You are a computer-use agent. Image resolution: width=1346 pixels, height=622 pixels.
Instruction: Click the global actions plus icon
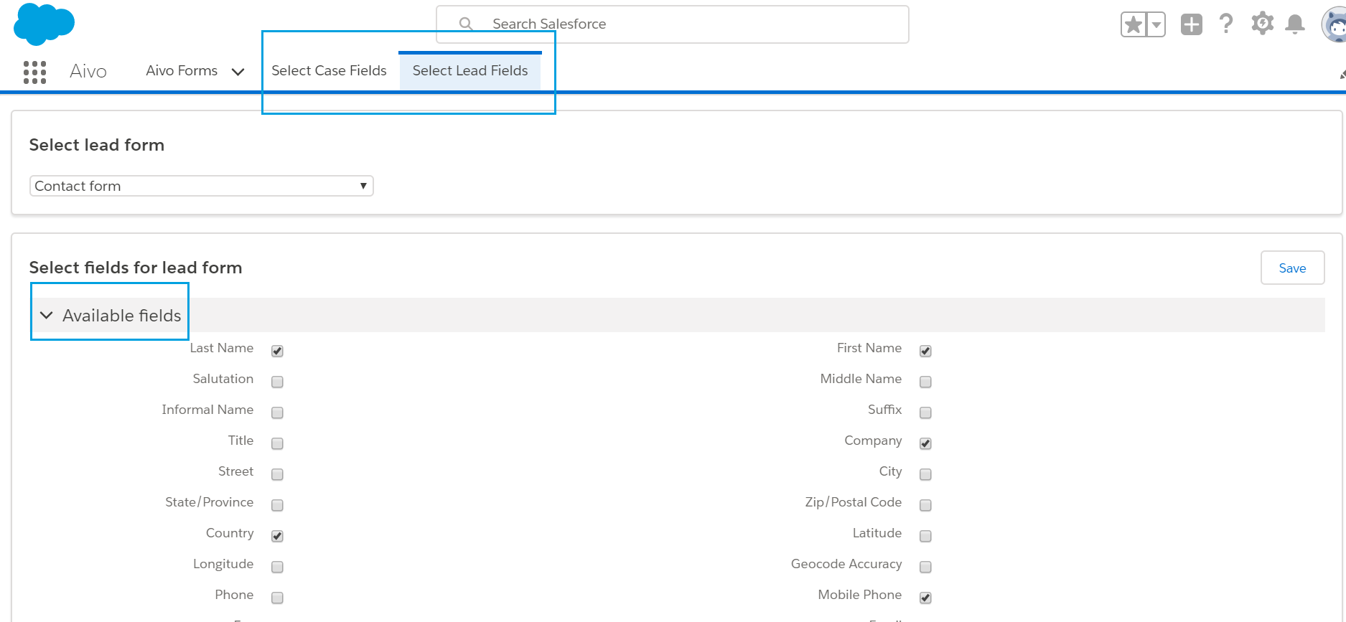coord(1192,24)
